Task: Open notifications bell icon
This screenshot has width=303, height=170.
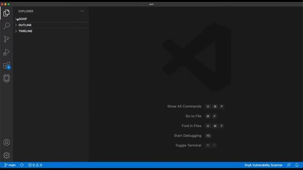Action: pos(297,165)
